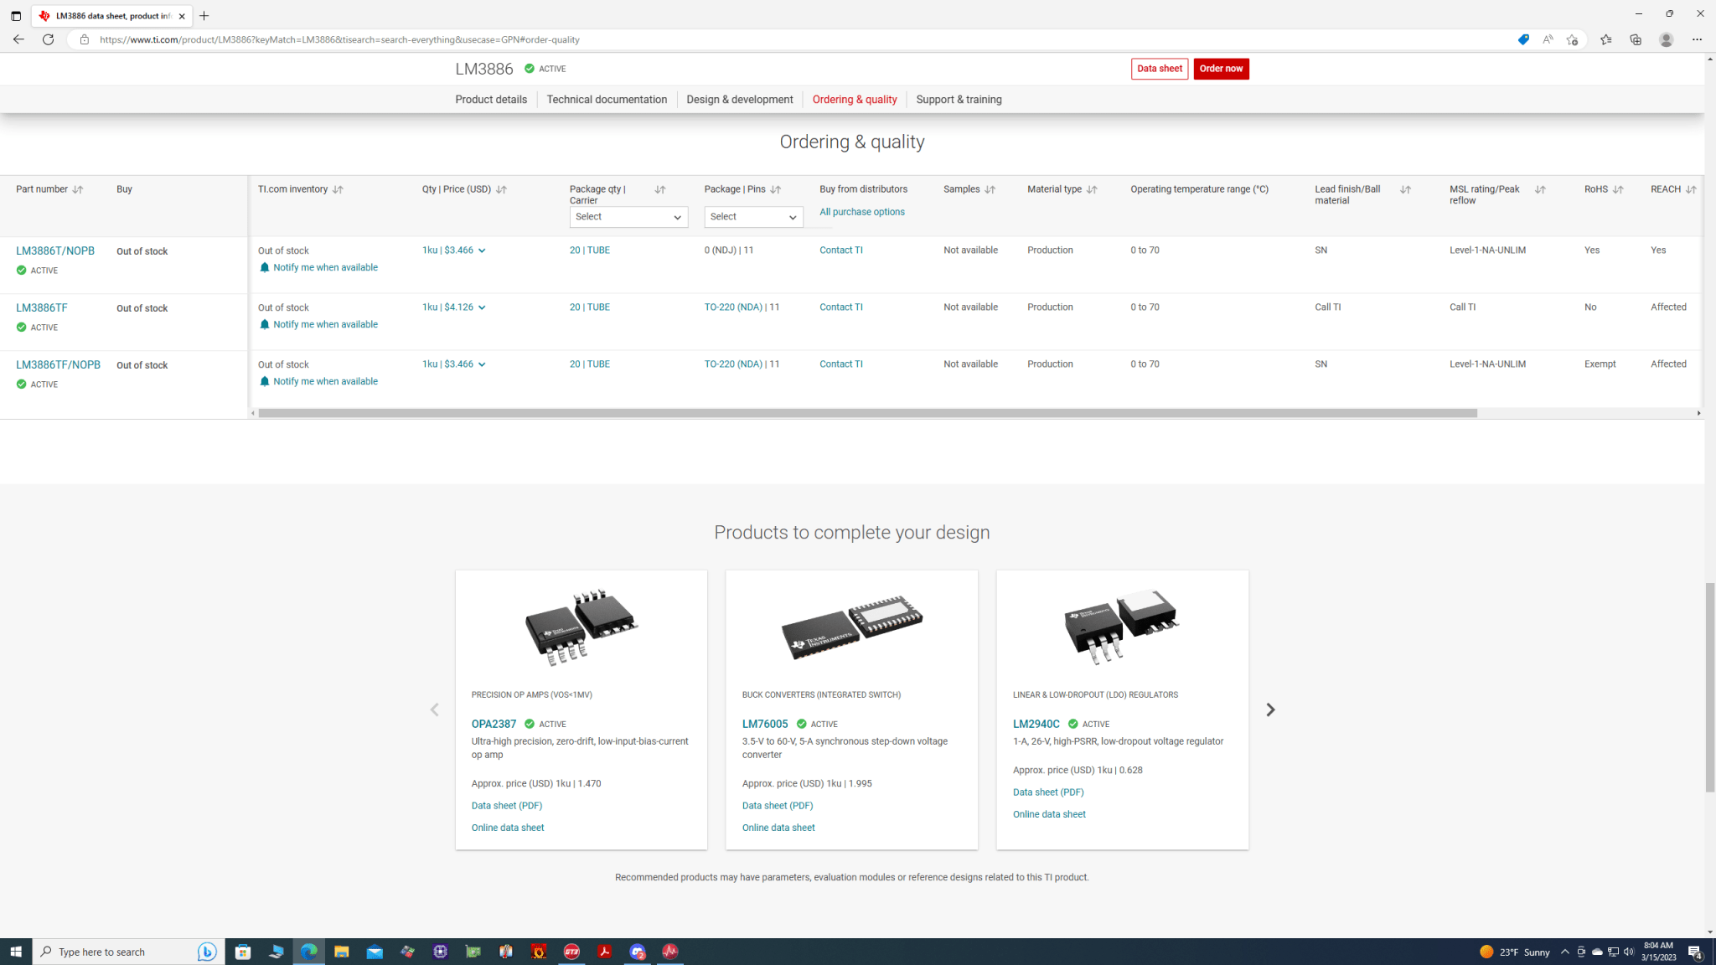Click the Read aloud icon in the address bar
The height and width of the screenshot is (965, 1716).
point(1548,39)
